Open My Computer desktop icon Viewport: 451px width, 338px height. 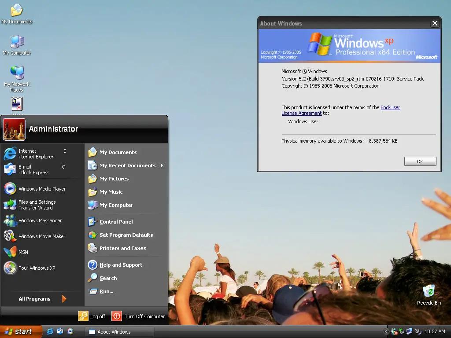[17, 45]
